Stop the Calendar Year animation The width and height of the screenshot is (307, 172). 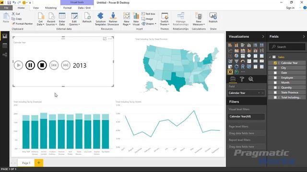(42, 65)
